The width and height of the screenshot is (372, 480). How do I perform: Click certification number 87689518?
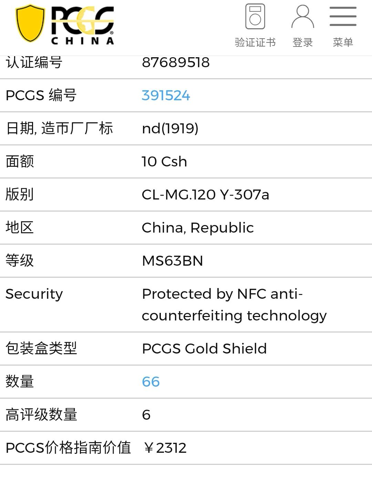(176, 62)
